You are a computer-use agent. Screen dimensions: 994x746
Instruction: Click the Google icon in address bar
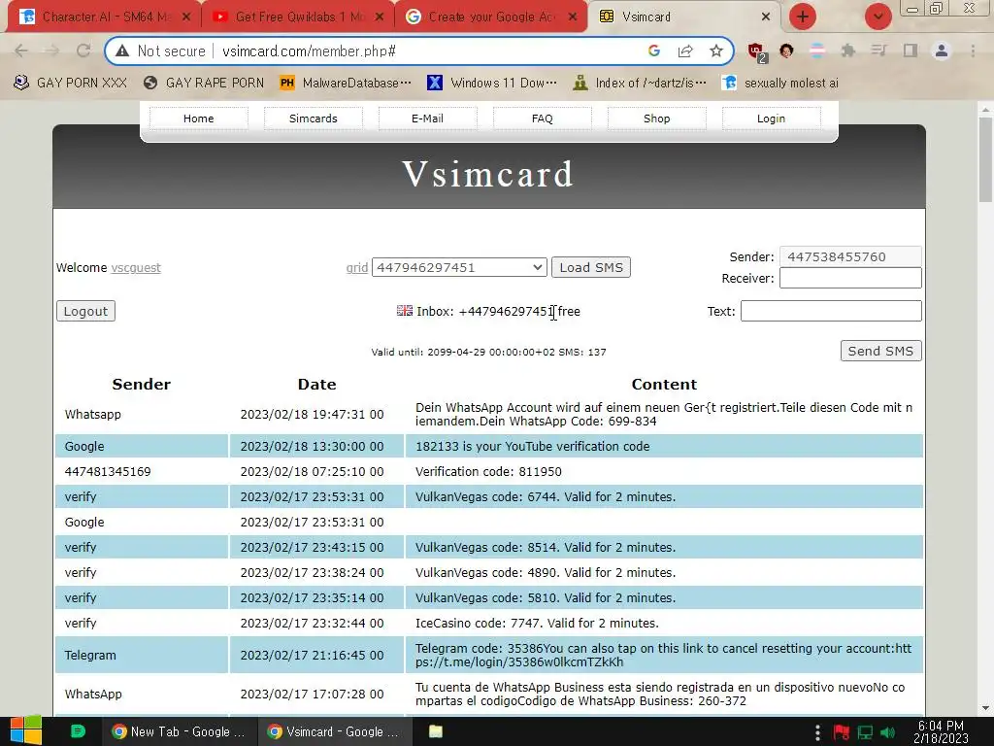point(654,51)
